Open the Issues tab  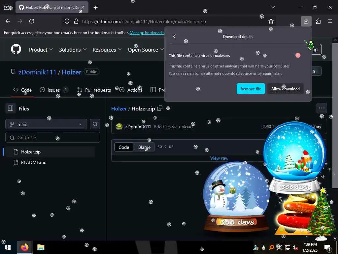[54, 90]
